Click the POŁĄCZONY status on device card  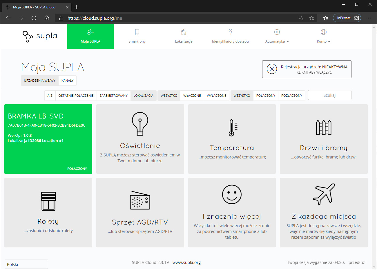[77, 169]
